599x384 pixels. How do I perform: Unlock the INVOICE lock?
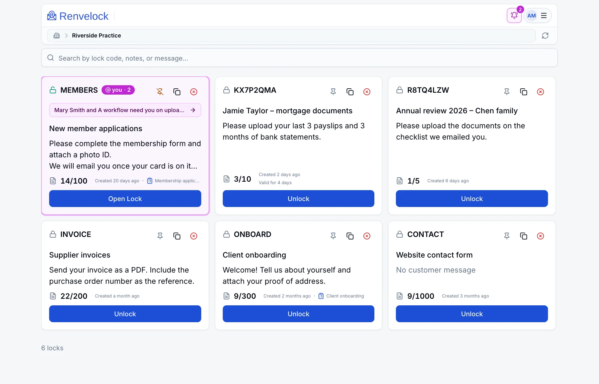(x=125, y=314)
